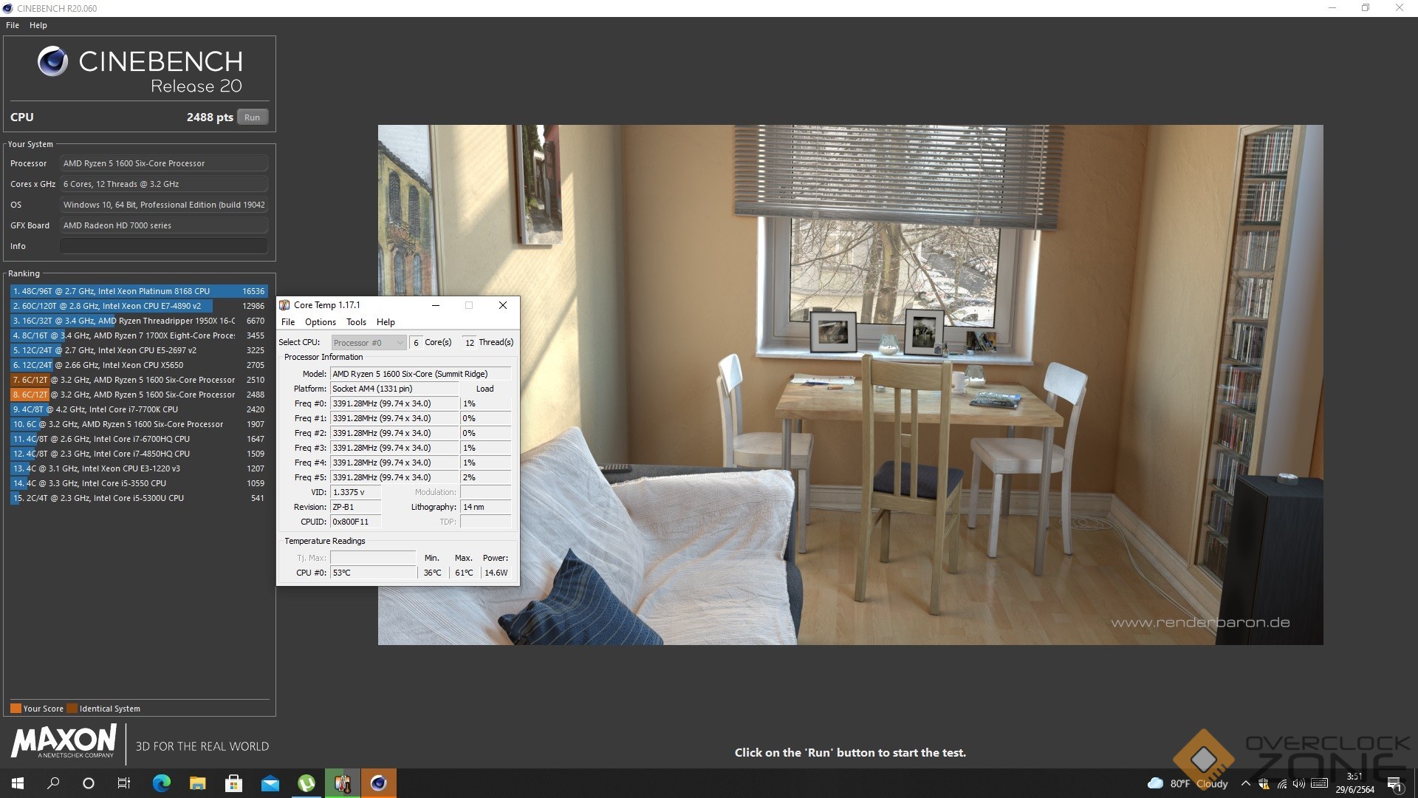Screen dimensions: 1418x798
Task: Open Microsoft Store taskbar icon
Action: (x=233, y=783)
